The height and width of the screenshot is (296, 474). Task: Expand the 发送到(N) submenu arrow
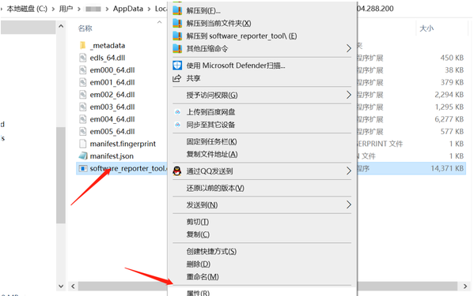pos(348,204)
